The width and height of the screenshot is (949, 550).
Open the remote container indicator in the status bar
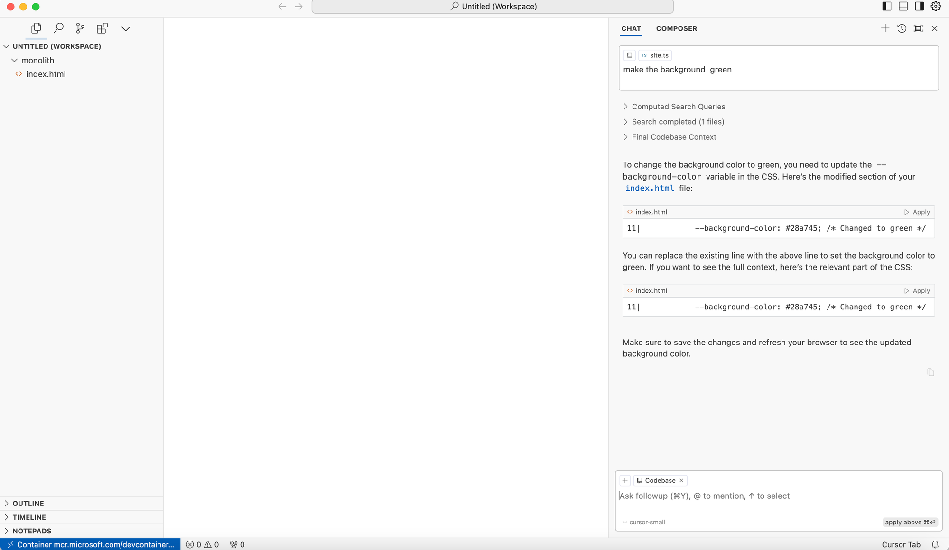tap(89, 544)
